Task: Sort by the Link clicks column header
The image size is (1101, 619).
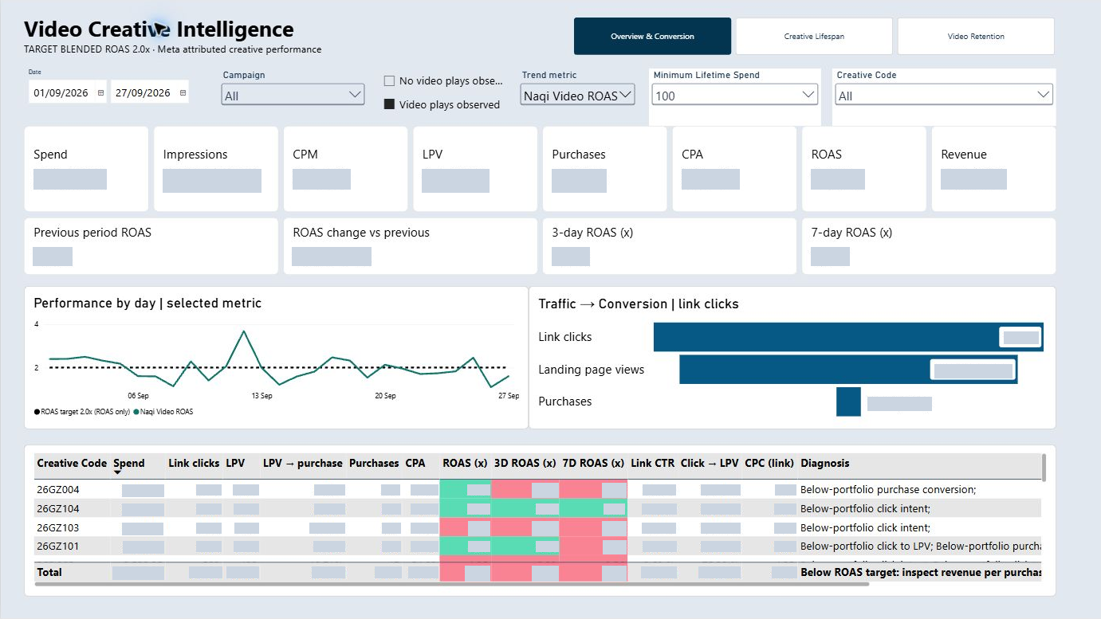Action: click(194, 463)
